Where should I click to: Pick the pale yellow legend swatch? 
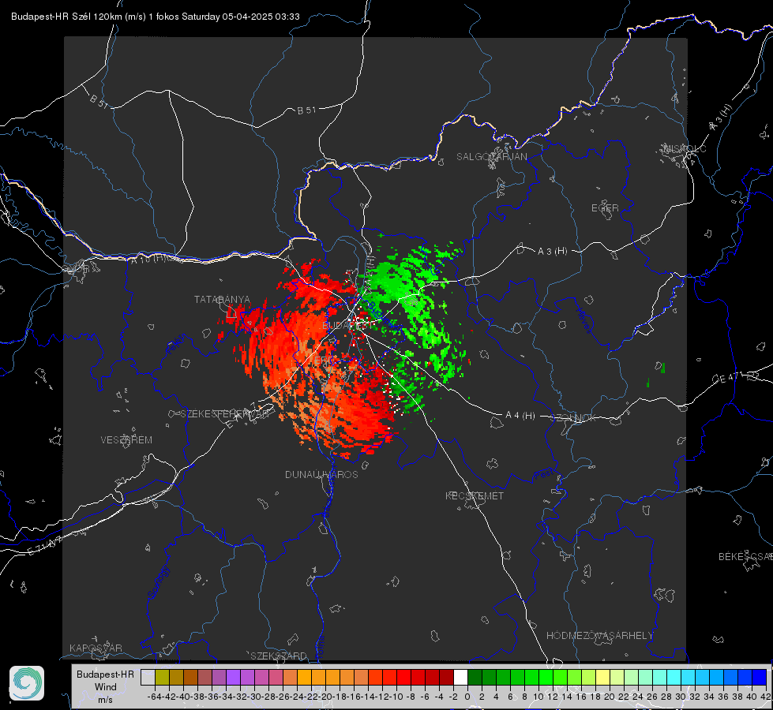(x=603, y=677)
